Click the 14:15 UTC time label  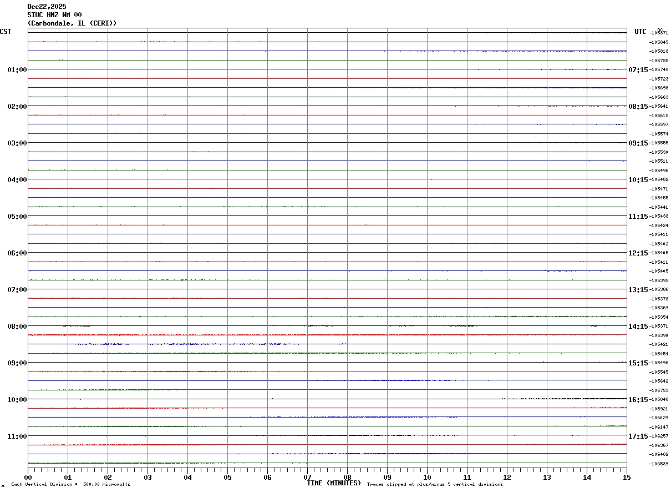click(638, 326)
